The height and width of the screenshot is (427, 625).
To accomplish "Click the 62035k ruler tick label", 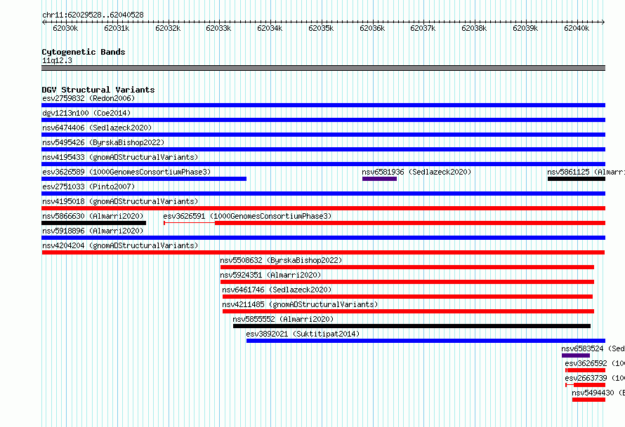I will tap(321, 28).
